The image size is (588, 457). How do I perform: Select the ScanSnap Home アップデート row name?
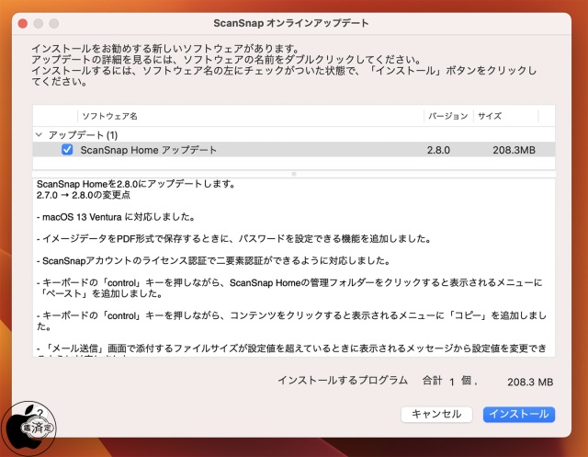149,150
